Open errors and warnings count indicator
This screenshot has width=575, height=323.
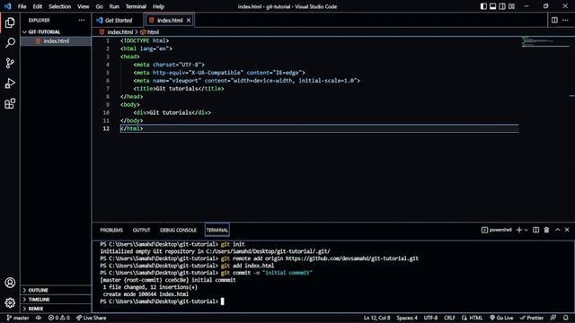[58, 318]
